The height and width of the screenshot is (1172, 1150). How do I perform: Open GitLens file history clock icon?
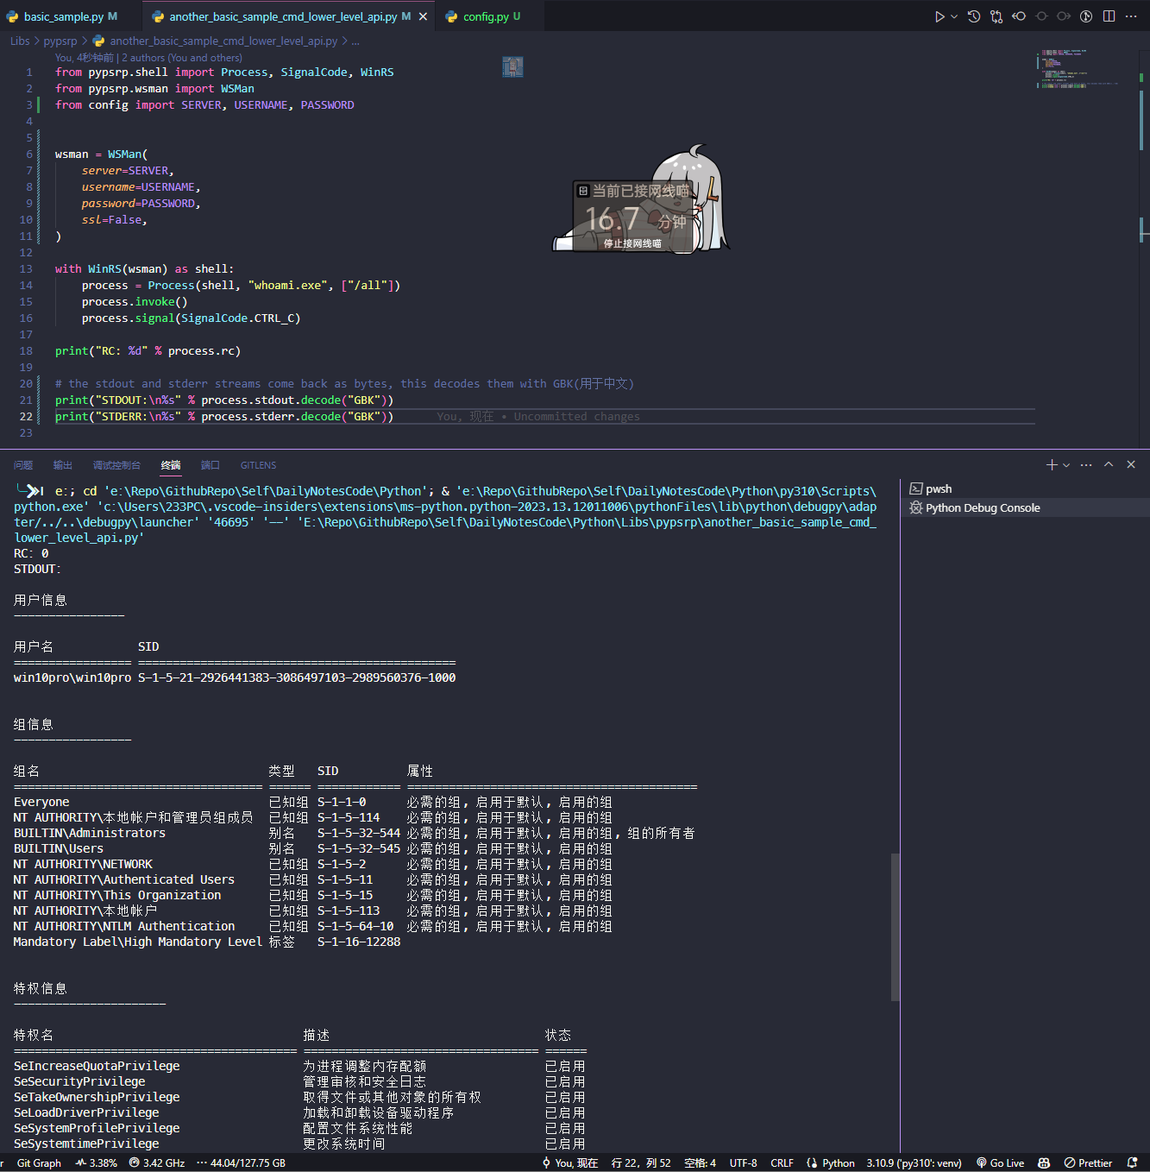click(x=974, y=16)
